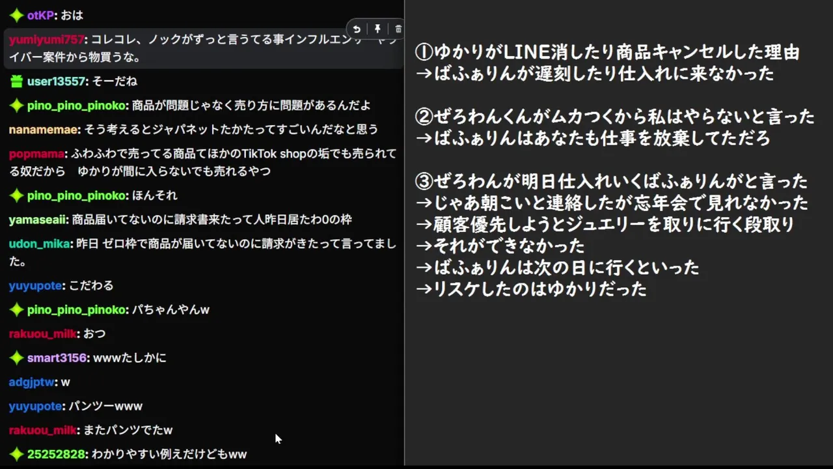Click the star badge beside smart3156
The height and width of the screenshot is (469, 833).
(x=16, y=358)
